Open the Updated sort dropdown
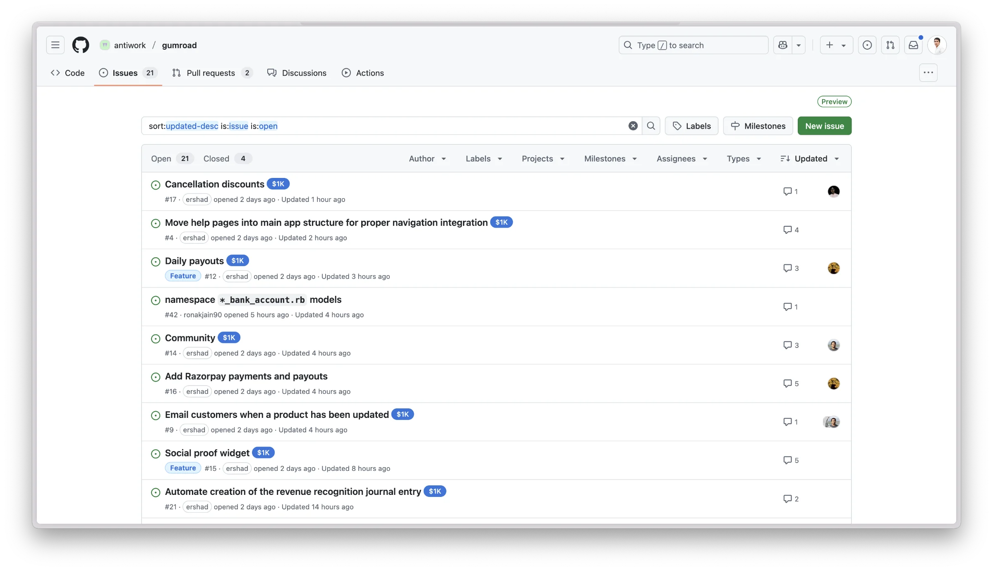 pos(810,158)
